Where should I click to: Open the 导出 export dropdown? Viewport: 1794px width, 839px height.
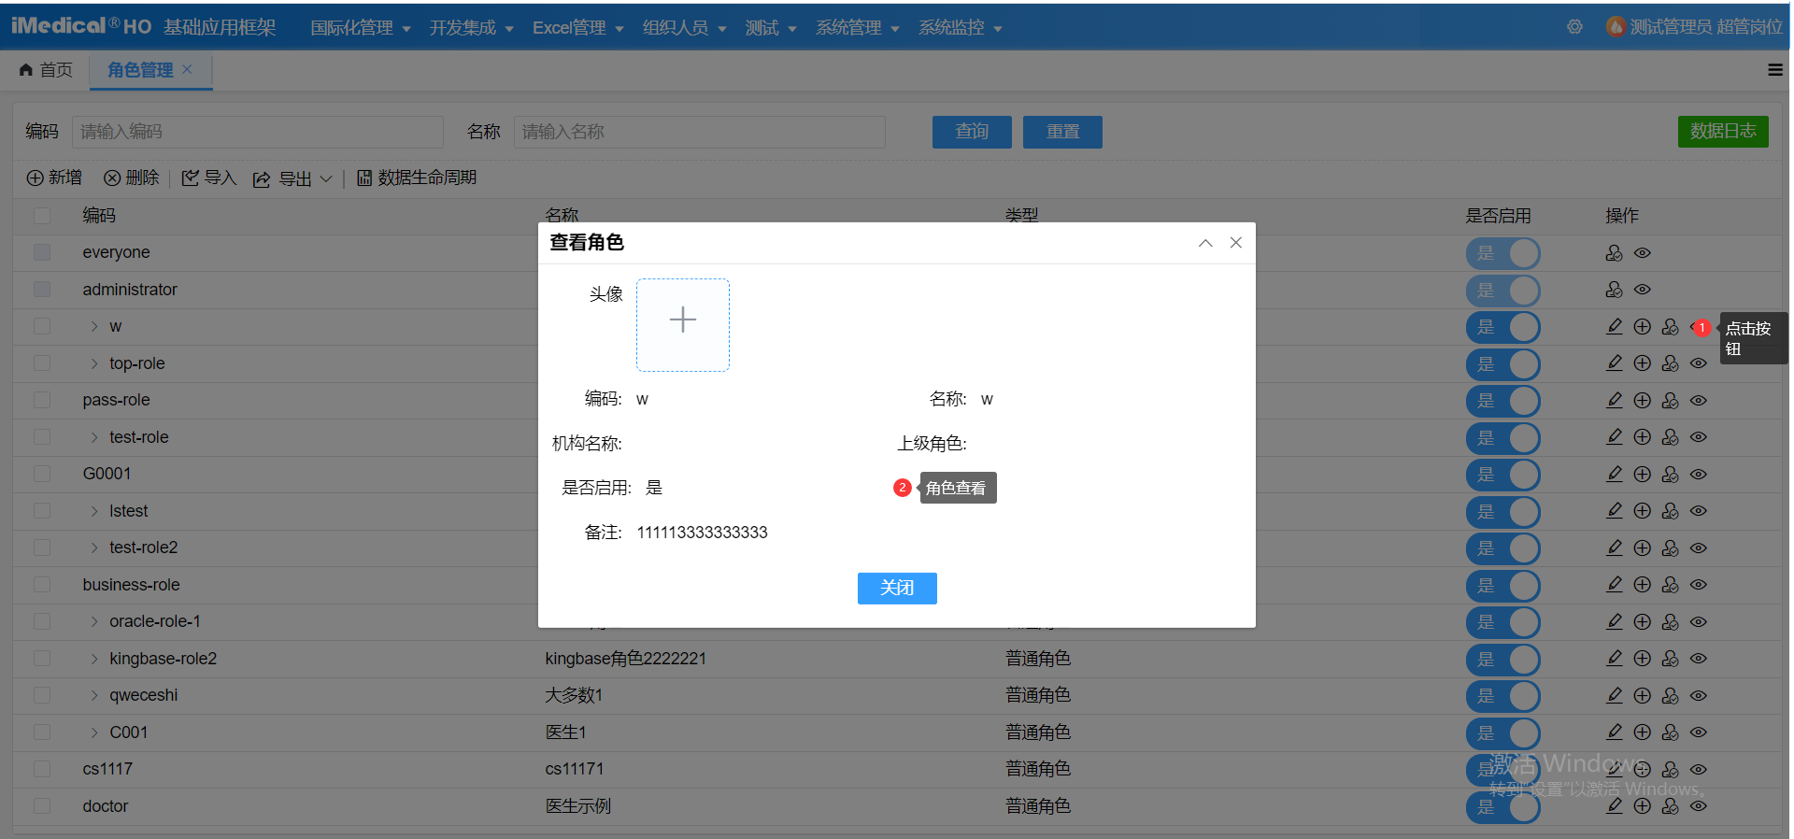click(x=292, y=178)
